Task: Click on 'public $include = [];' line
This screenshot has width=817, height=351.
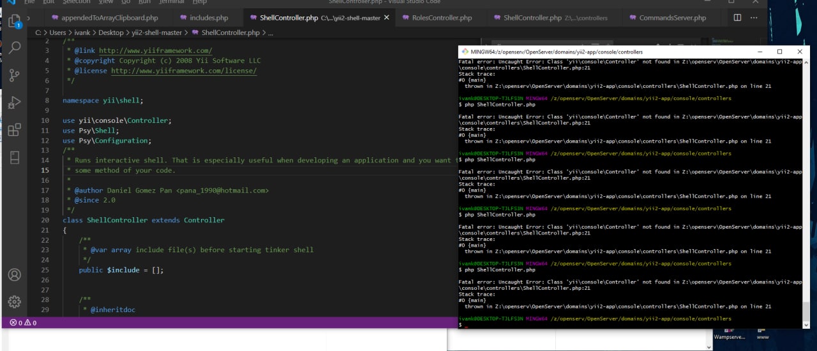Action: click(121, 270)
